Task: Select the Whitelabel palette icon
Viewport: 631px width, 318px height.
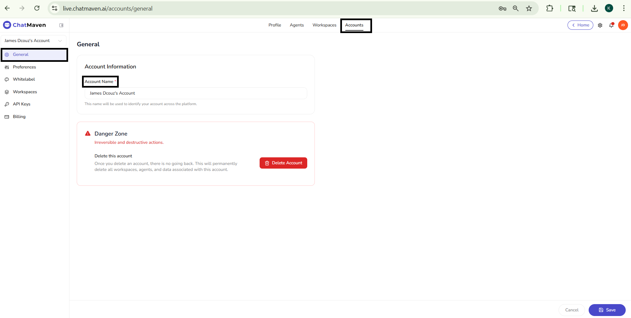Action: click(x=7, y=79)
